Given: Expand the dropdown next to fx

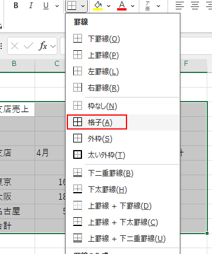Looking at the screenshot, I should coord(53,46).
